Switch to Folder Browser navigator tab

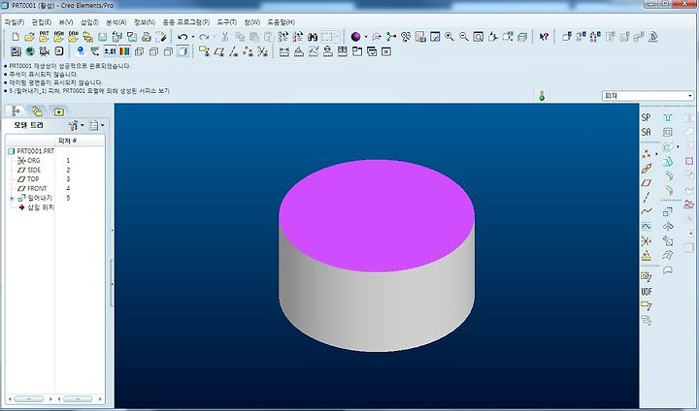[x=38, y=111]
